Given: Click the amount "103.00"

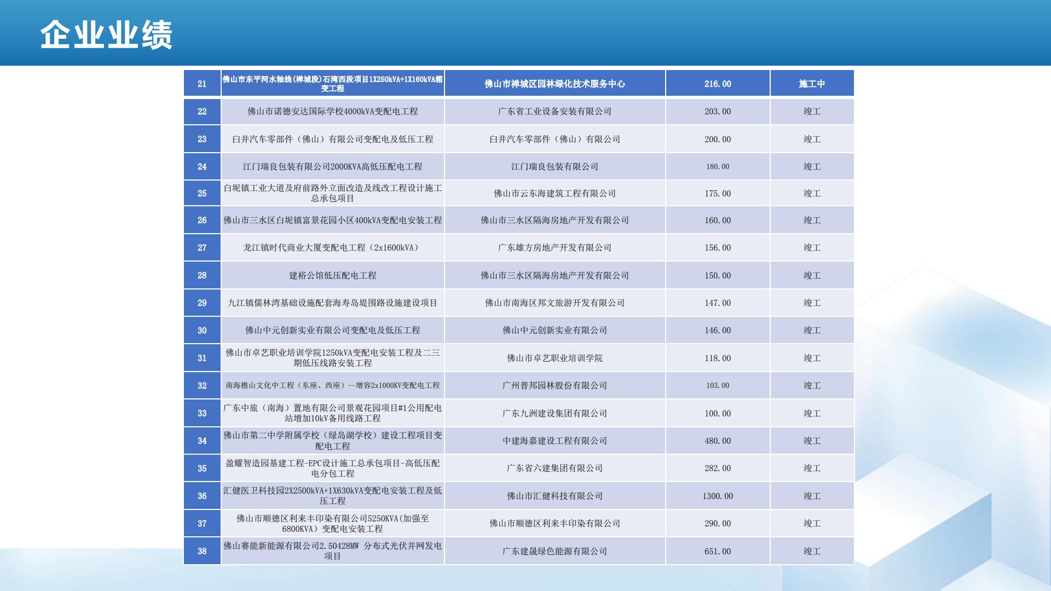Looking at the screenshot, I should point(718,386).
